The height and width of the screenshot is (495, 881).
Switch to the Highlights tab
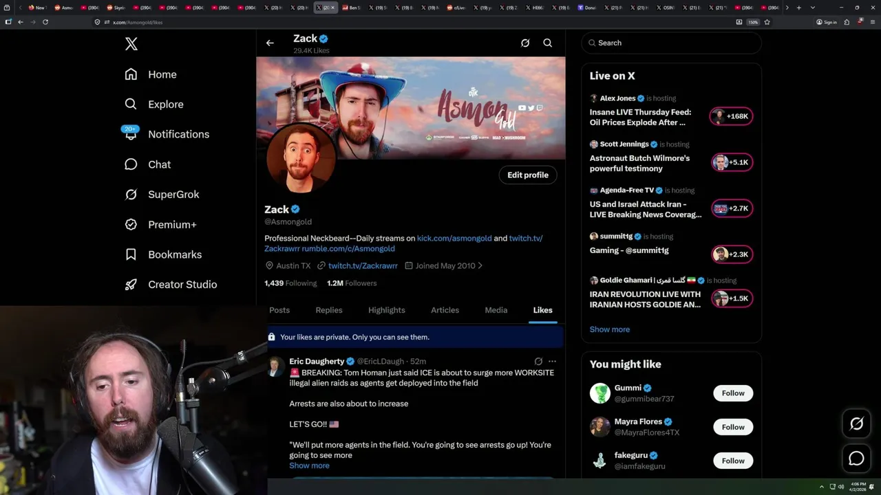click(387, 310)
